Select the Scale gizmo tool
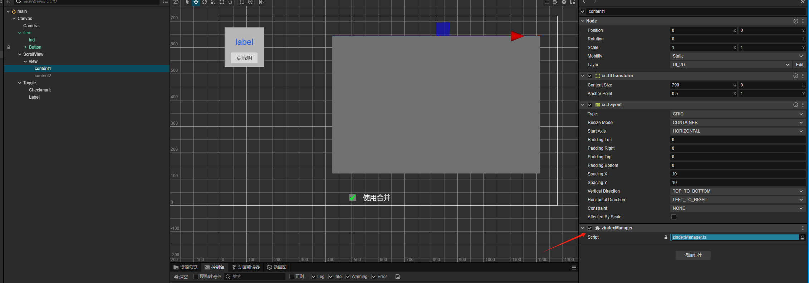Image resolution: width=809 pixels, height=283 pixels. tap(213, 2)
